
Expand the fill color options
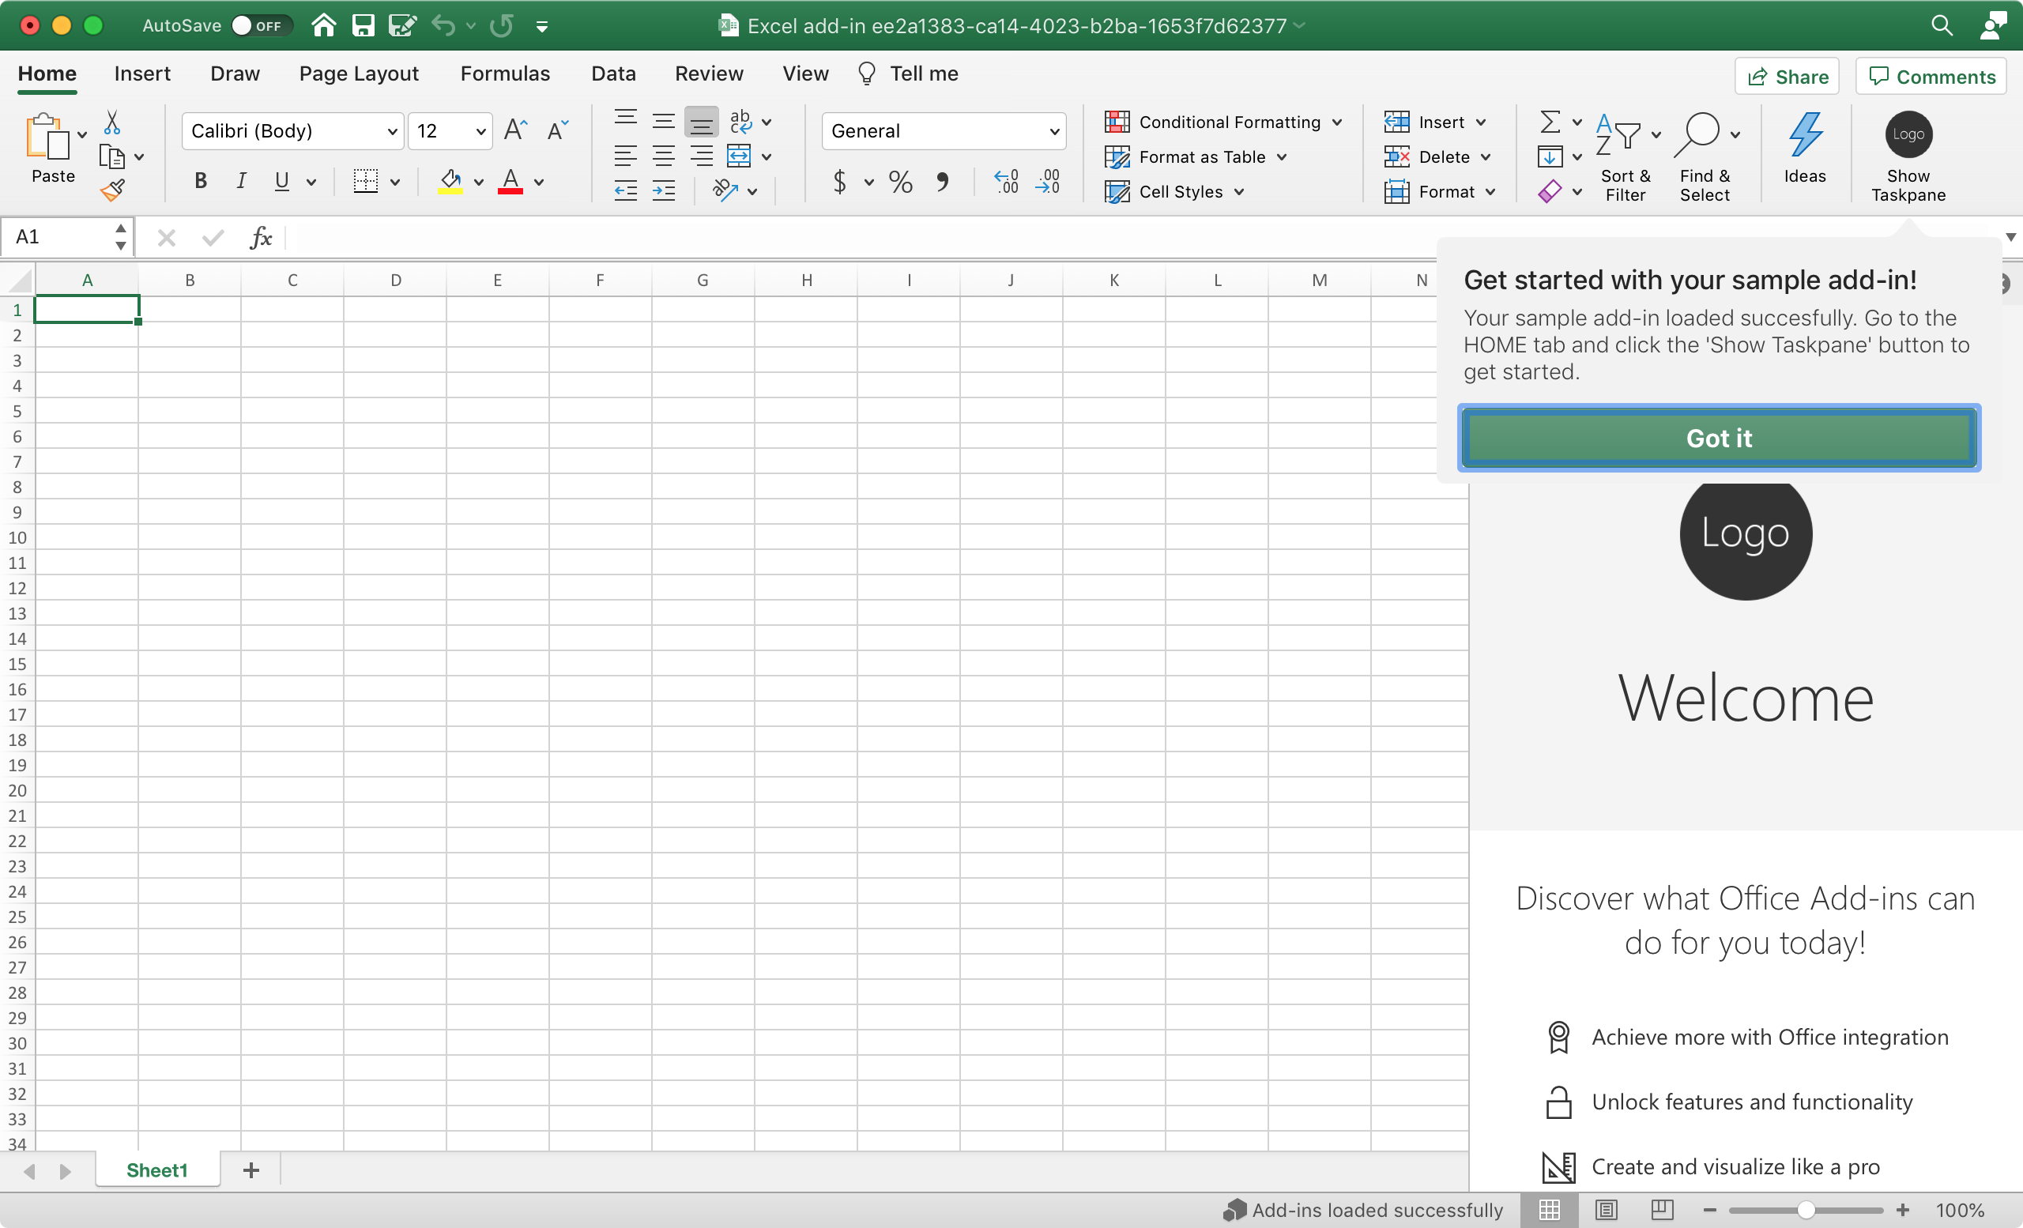[480, 183]
